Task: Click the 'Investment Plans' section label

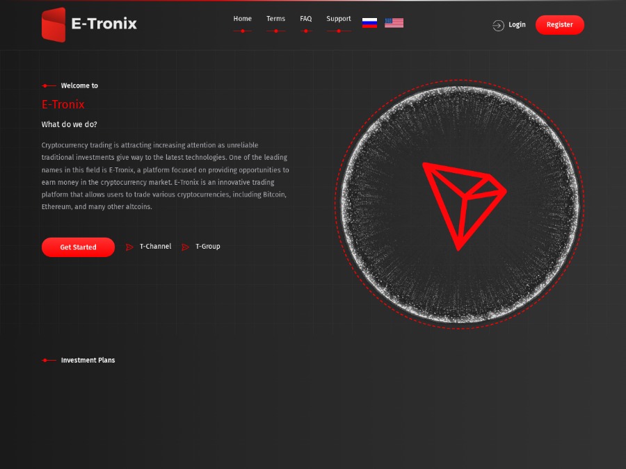Action: (88, 360)
